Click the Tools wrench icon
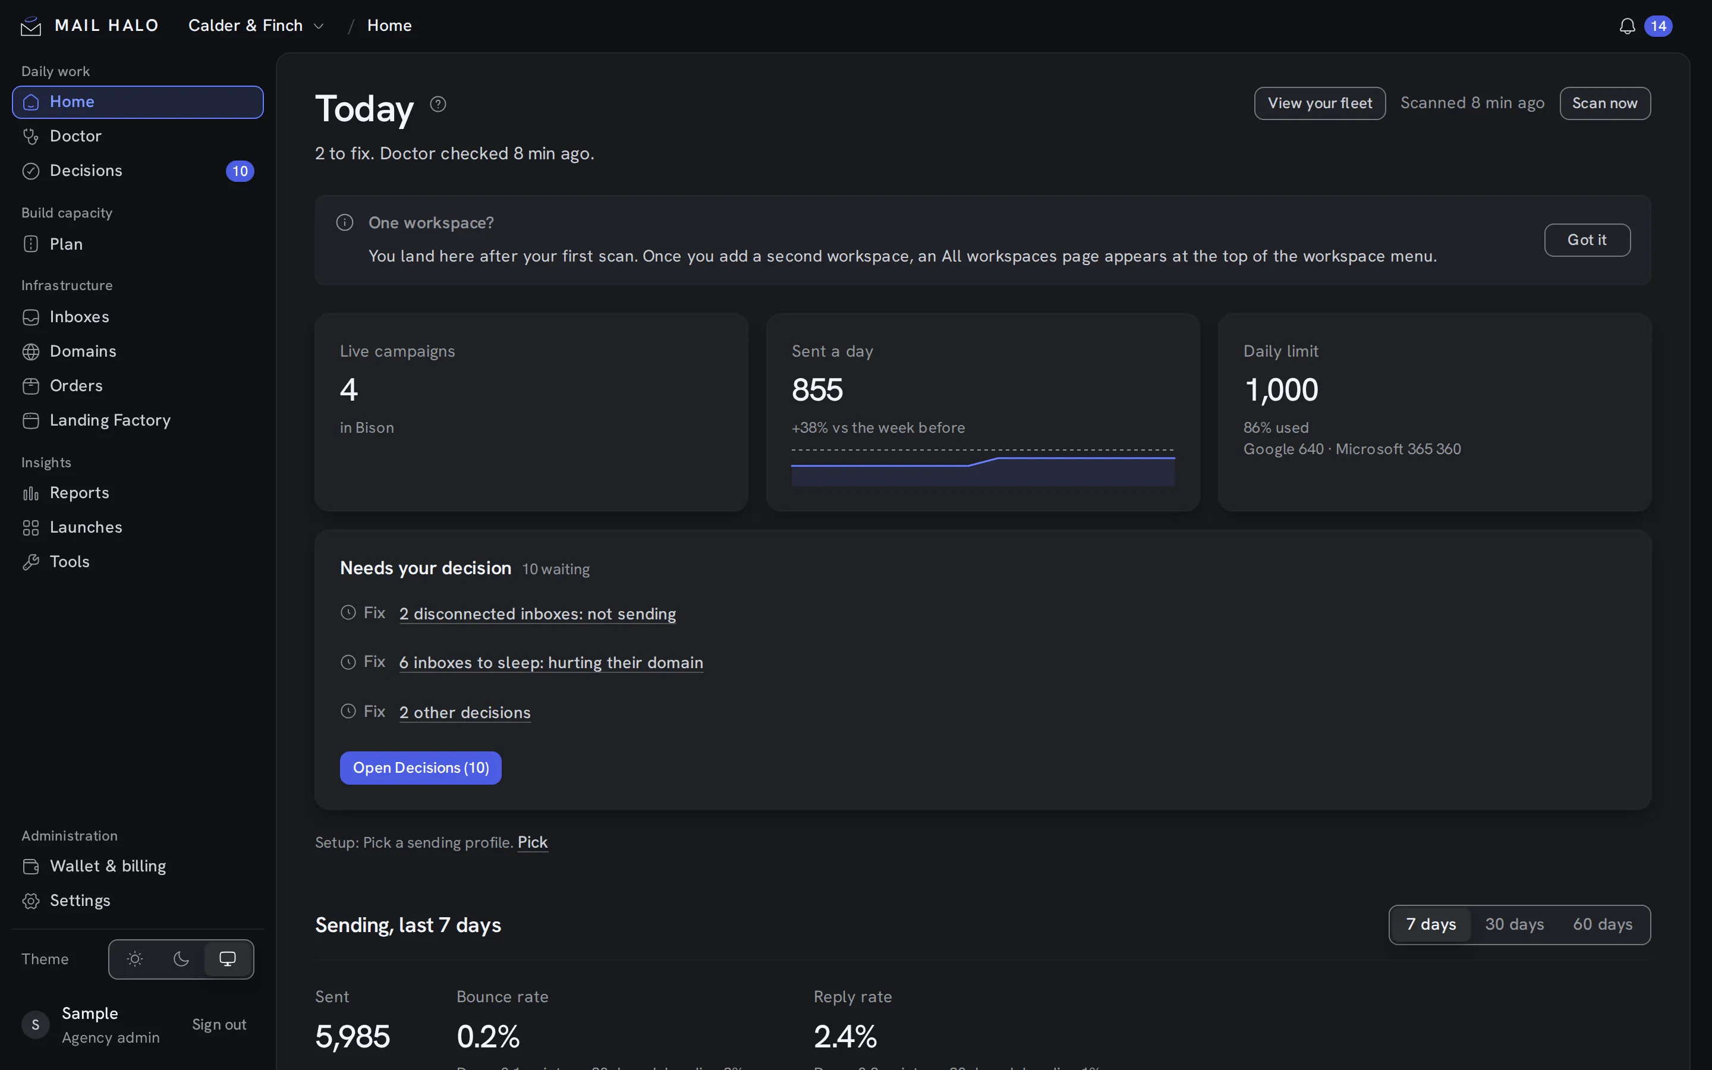 (x=31, y=562)
